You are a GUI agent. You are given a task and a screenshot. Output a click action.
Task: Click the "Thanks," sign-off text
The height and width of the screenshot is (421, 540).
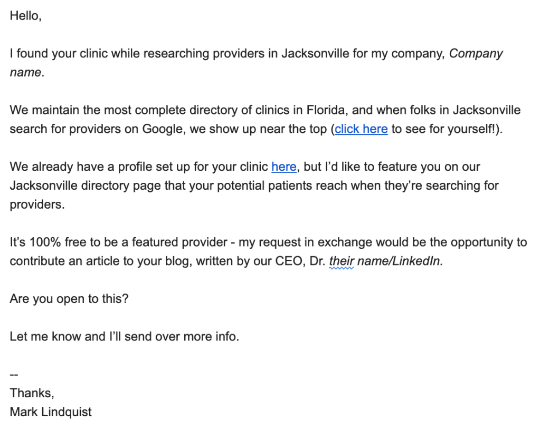(x=32, y=393)
